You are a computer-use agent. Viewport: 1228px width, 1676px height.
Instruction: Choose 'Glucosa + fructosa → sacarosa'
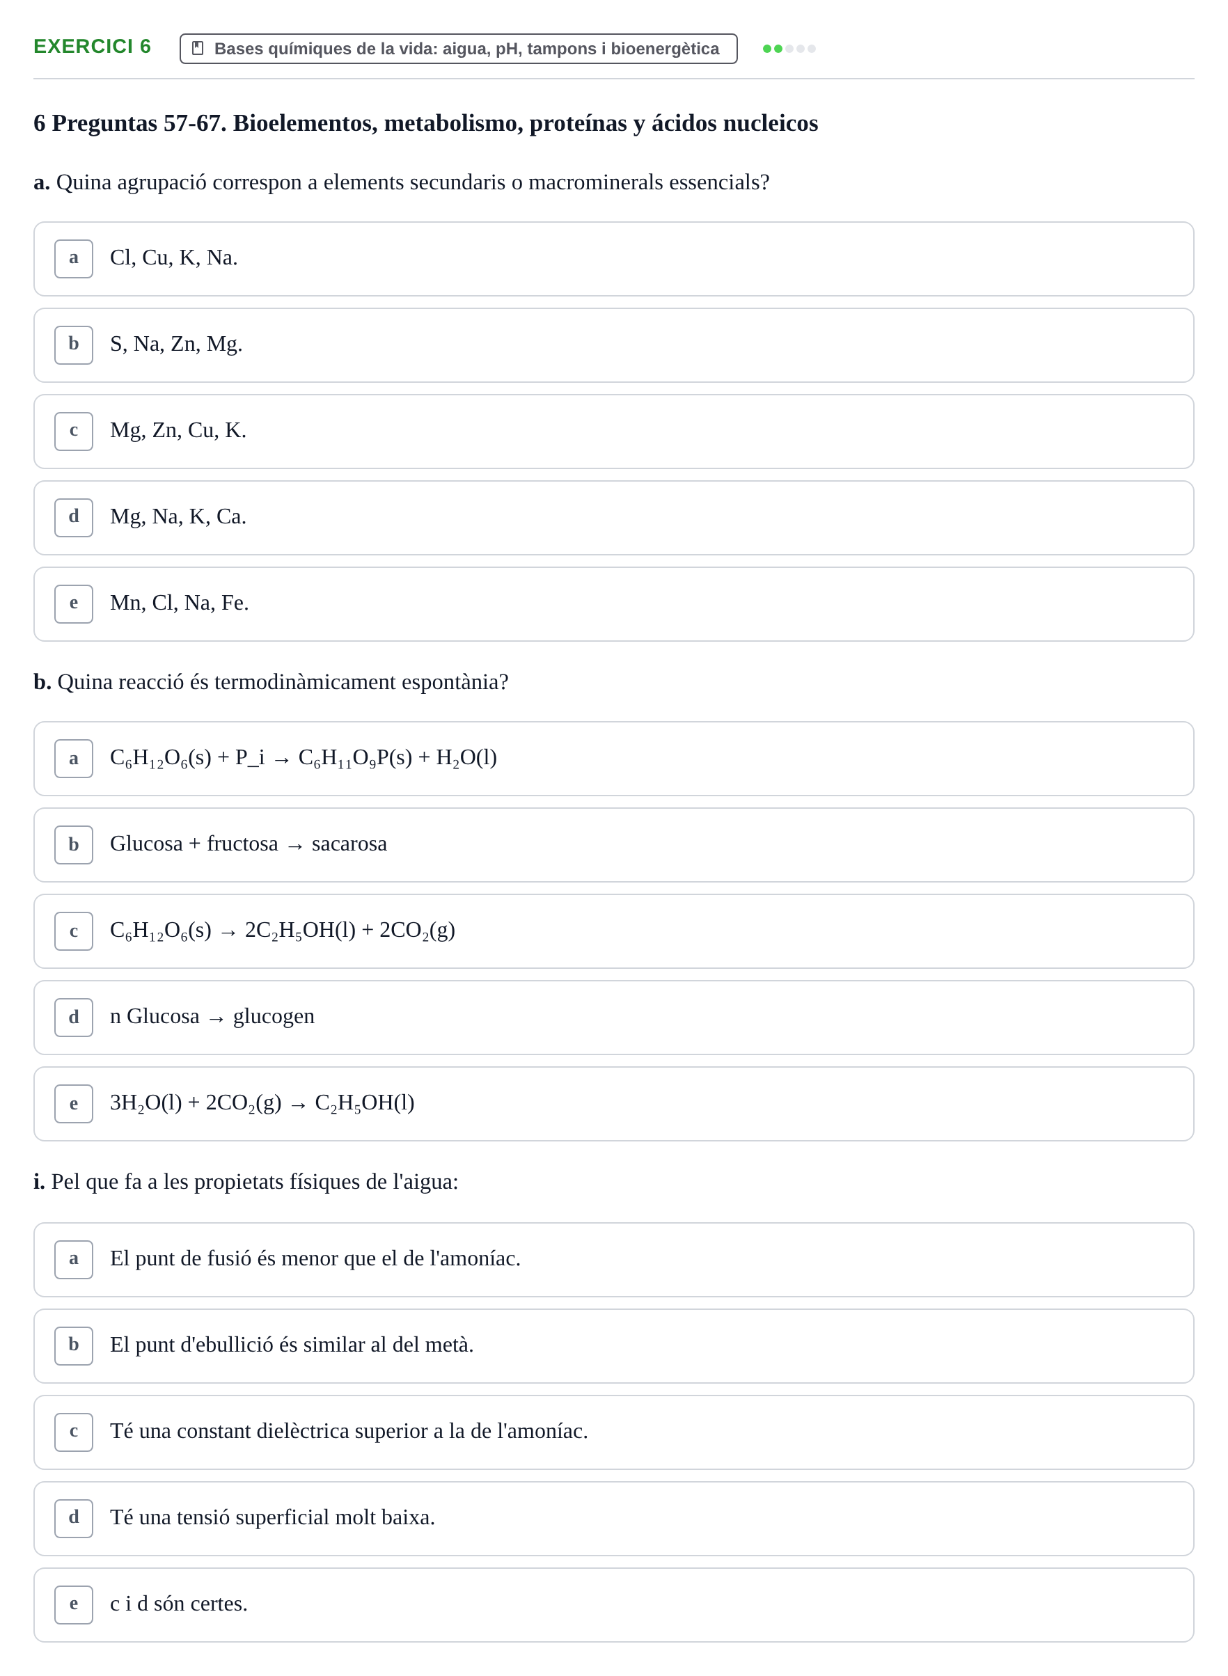click(x=613, y=844)
